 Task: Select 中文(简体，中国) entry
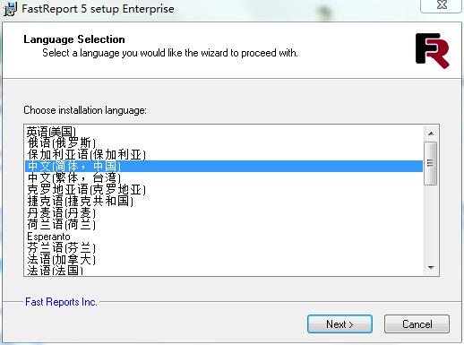coord(224,166)
